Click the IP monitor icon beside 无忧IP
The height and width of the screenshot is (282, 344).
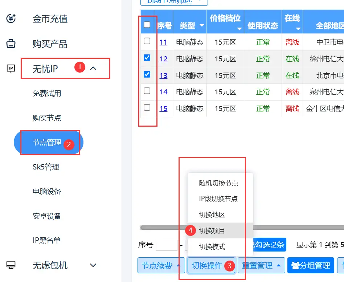click(11, 68)
